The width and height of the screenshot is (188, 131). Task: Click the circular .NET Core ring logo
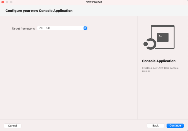tap(151, 44)
